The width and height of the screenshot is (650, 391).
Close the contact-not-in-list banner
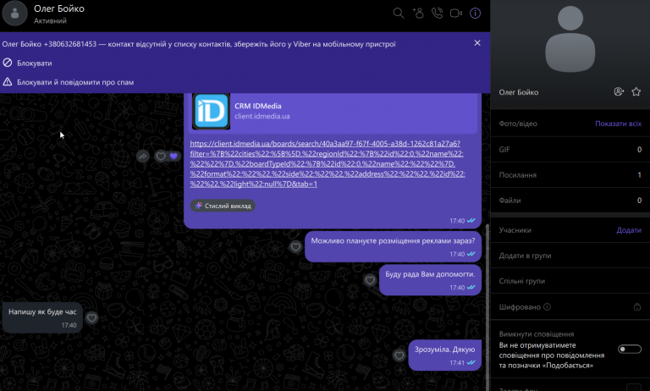pyautogui.click(x=477, y=42)
